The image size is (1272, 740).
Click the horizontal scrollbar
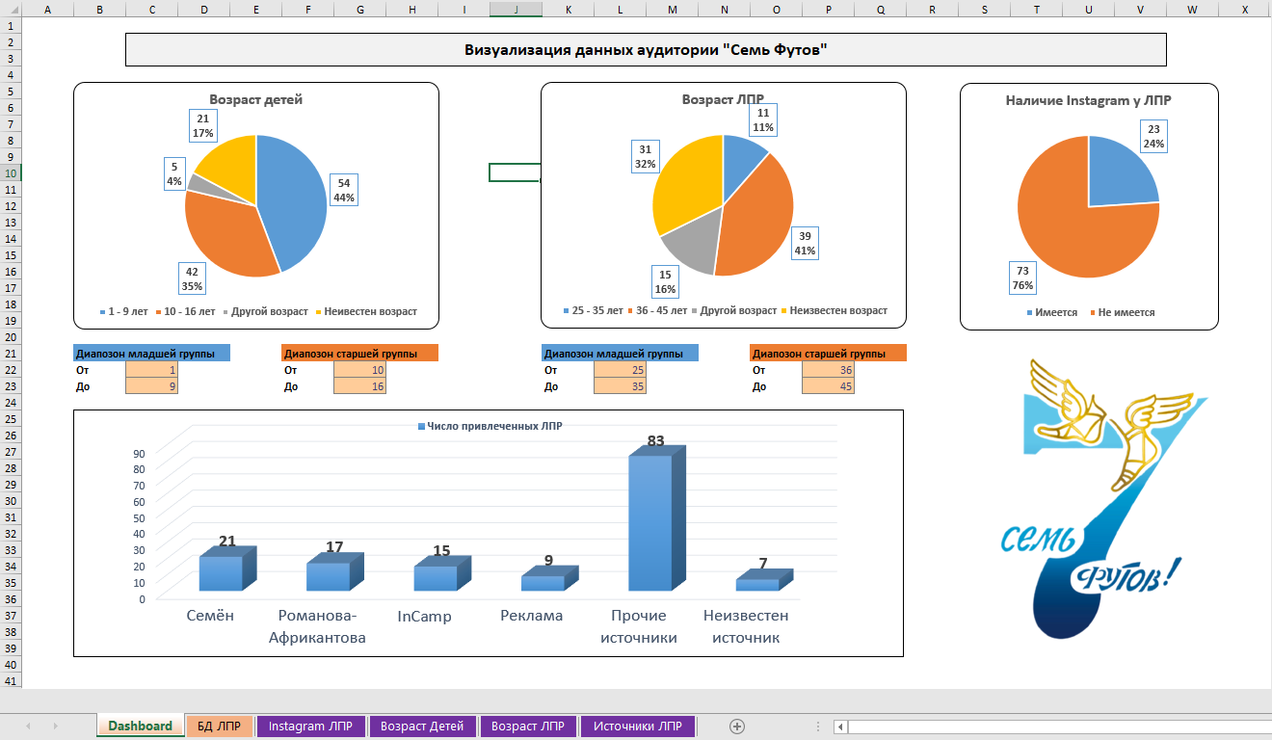click(1050, 726)
